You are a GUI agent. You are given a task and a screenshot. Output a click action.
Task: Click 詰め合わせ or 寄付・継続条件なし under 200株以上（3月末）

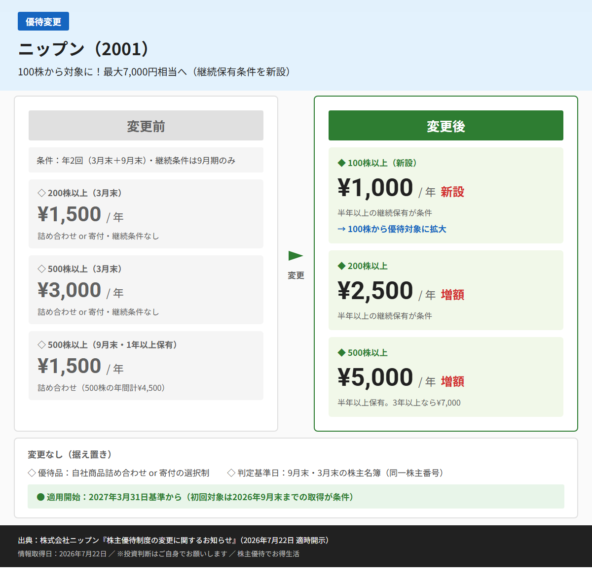pos(98,236)
